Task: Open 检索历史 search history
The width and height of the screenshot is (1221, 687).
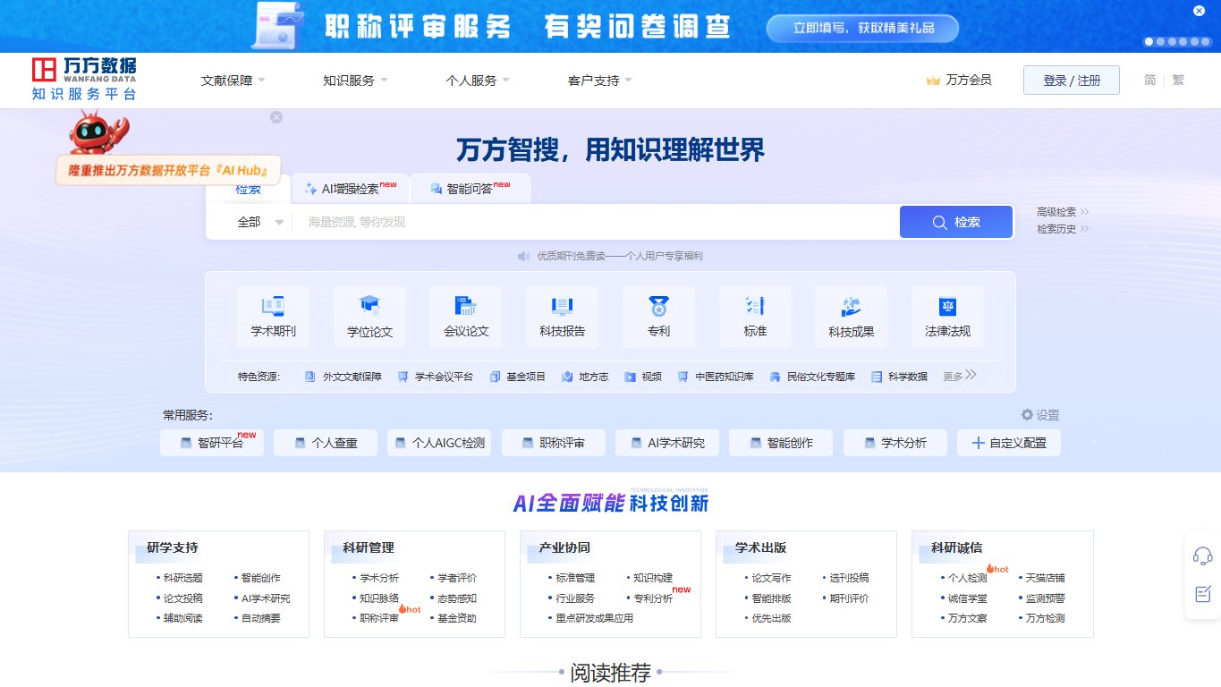Action: [1063, 229]
